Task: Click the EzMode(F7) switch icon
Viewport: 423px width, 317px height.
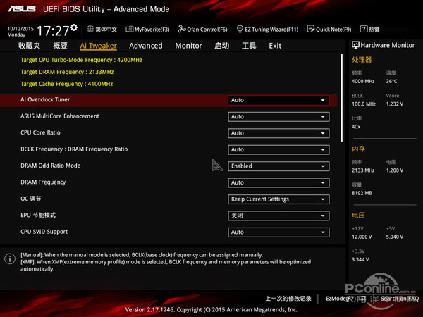Action: point(361,299)
